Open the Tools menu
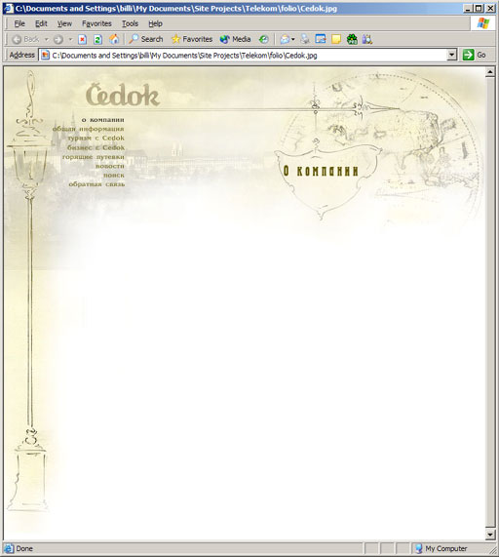 (130, 23)
